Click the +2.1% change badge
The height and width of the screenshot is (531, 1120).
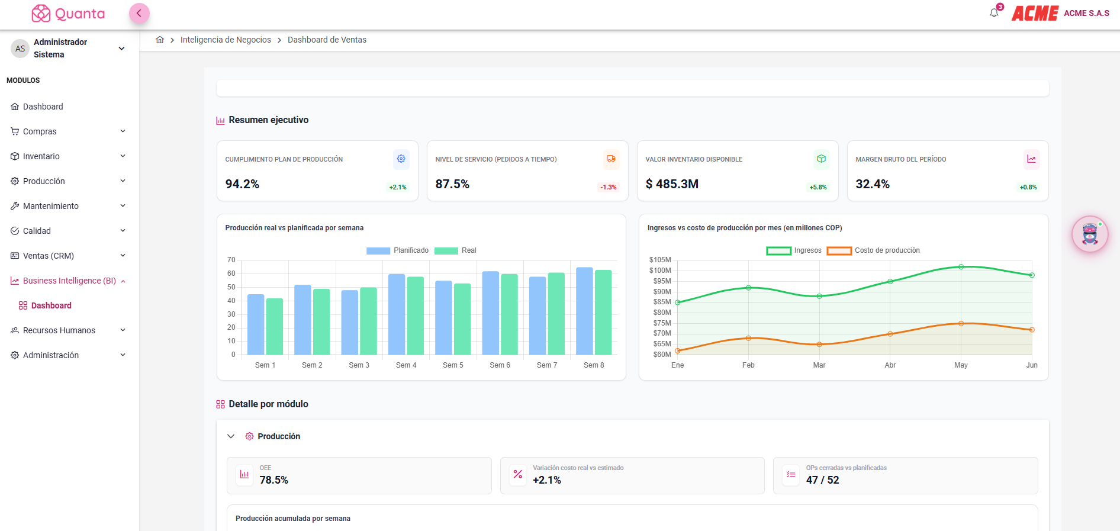pyautogui.click(x=398, y=187)
